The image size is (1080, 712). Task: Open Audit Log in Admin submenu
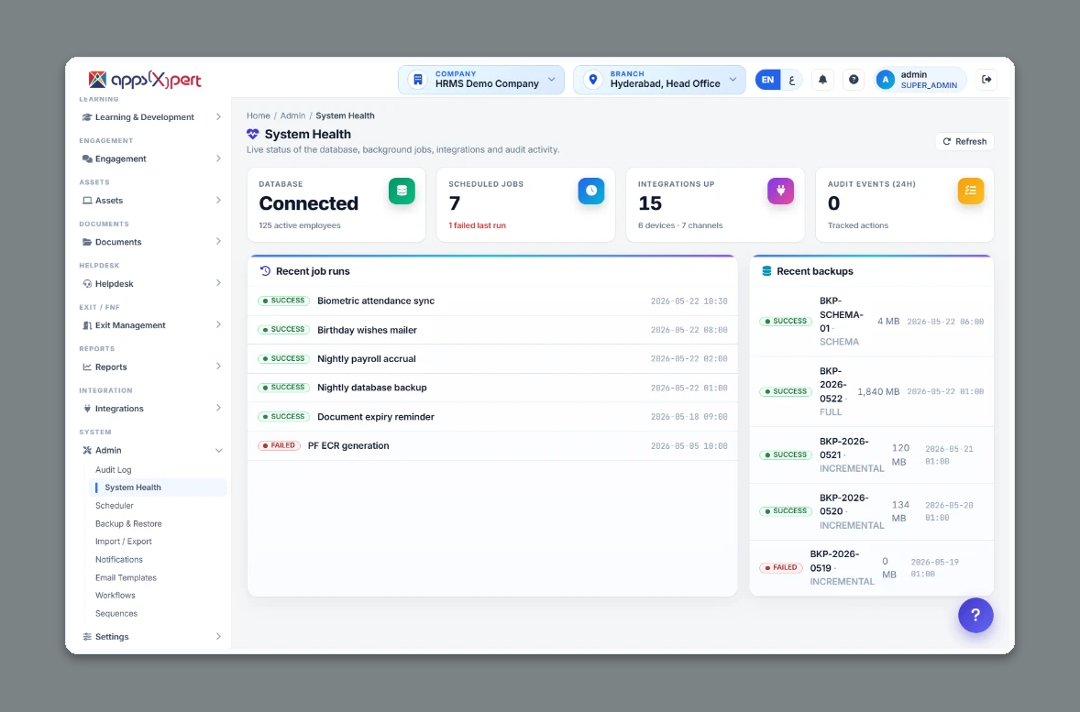tap(113, 469)
